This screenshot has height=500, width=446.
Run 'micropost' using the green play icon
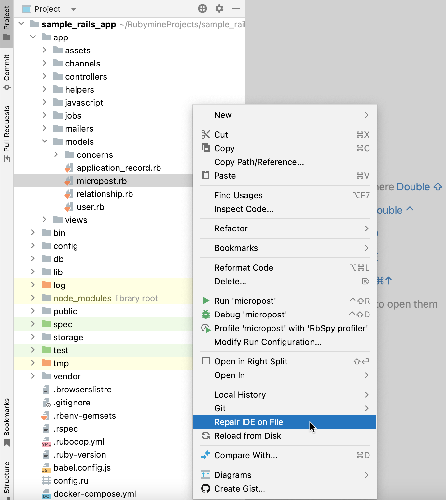(x=206, y=301)
